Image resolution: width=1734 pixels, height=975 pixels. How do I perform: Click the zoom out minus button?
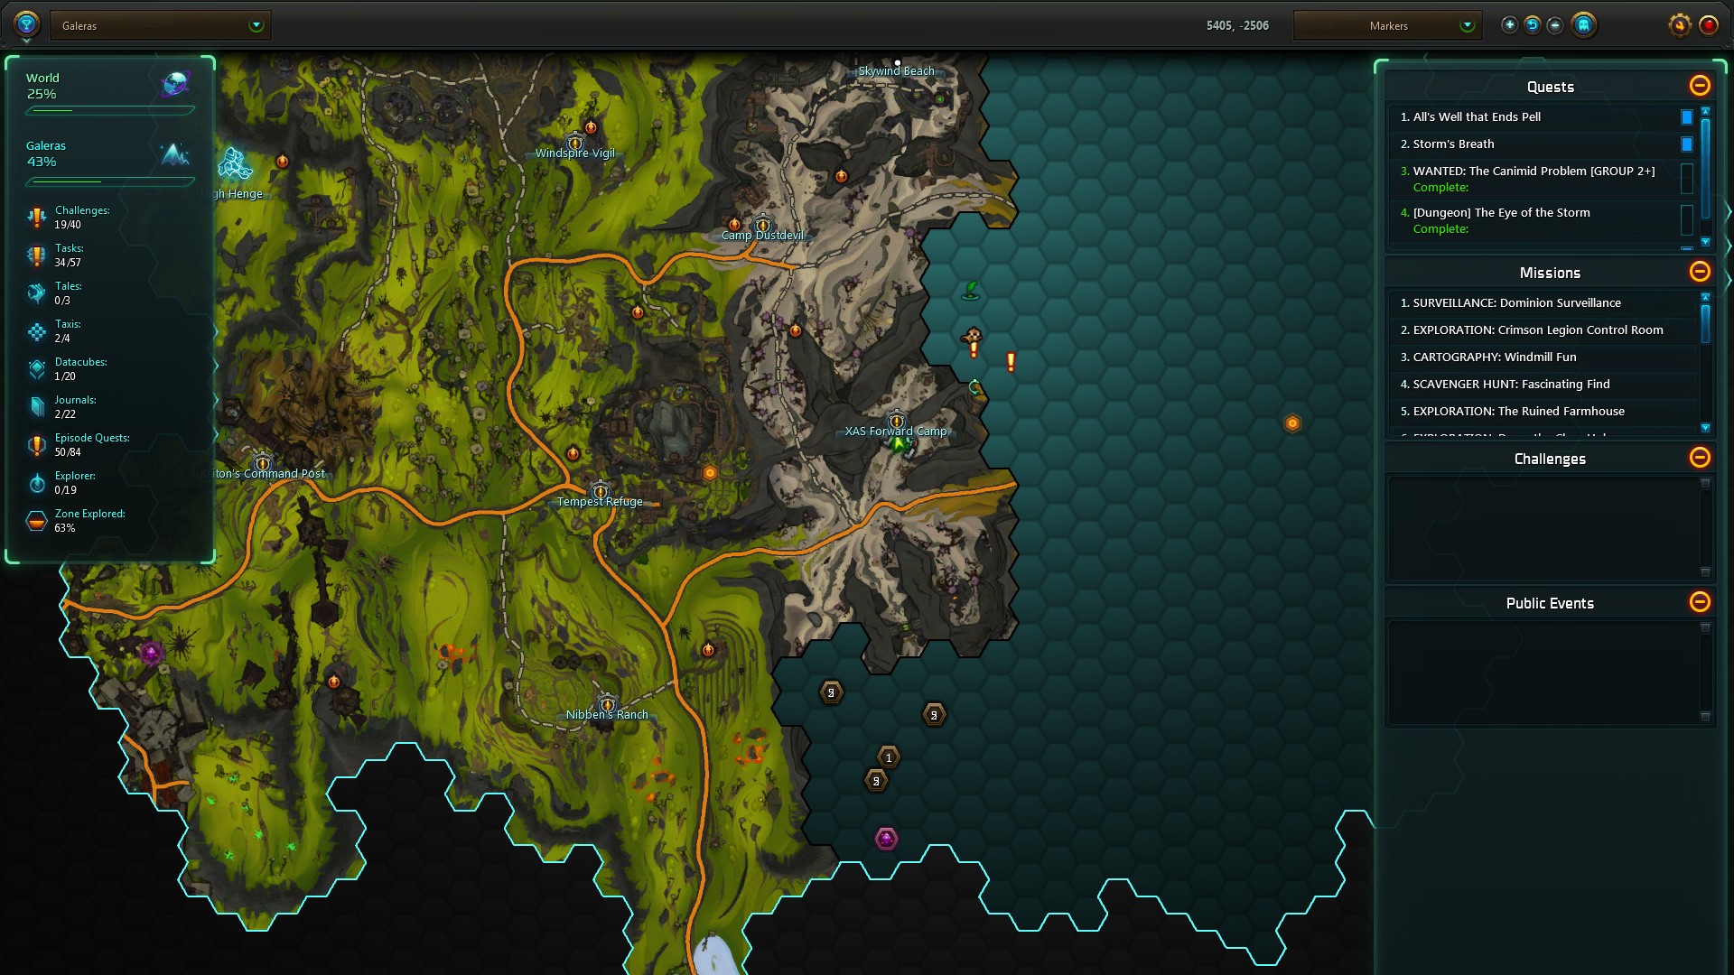(x=1555, y=25)
